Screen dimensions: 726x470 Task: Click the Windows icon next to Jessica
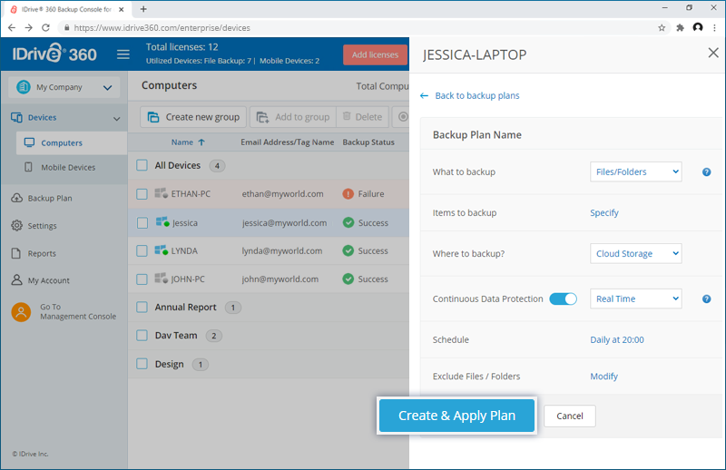point(162,222)
